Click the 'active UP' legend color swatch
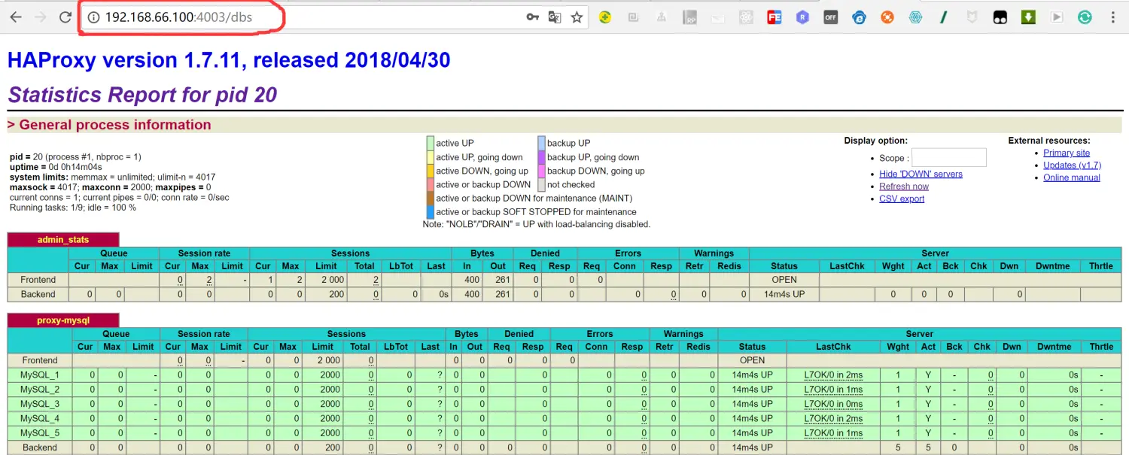Screen dimensions: 1129x455 pos(431,143)
